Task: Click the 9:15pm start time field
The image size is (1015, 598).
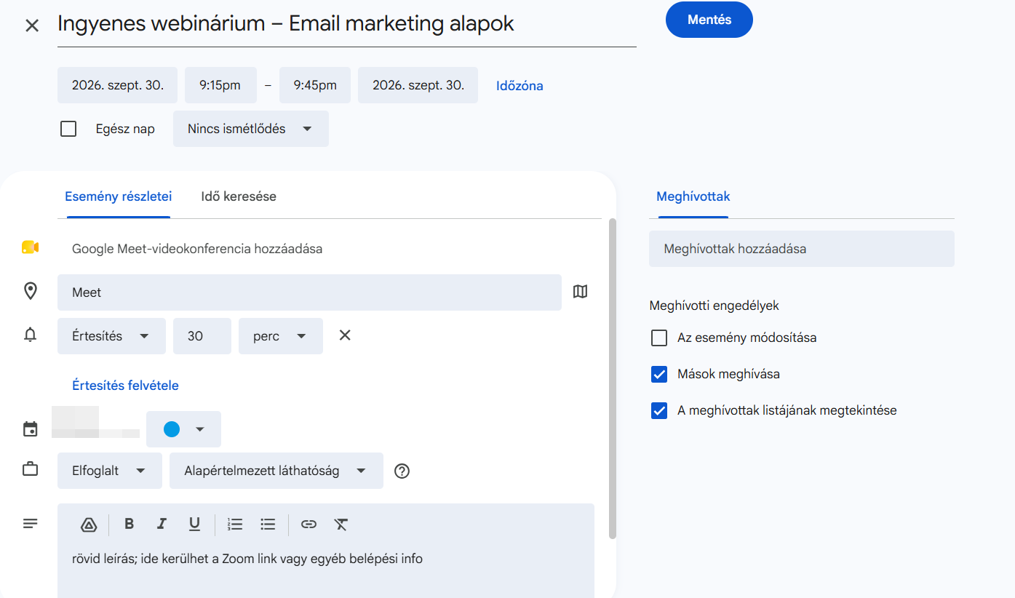Action: tap(220, 85)
